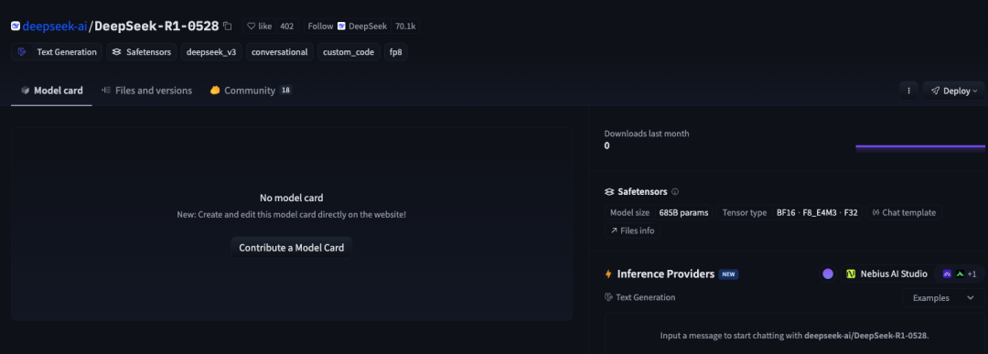Click the DeepSeek org avatar beside deepseek-ai

[16, 27]
